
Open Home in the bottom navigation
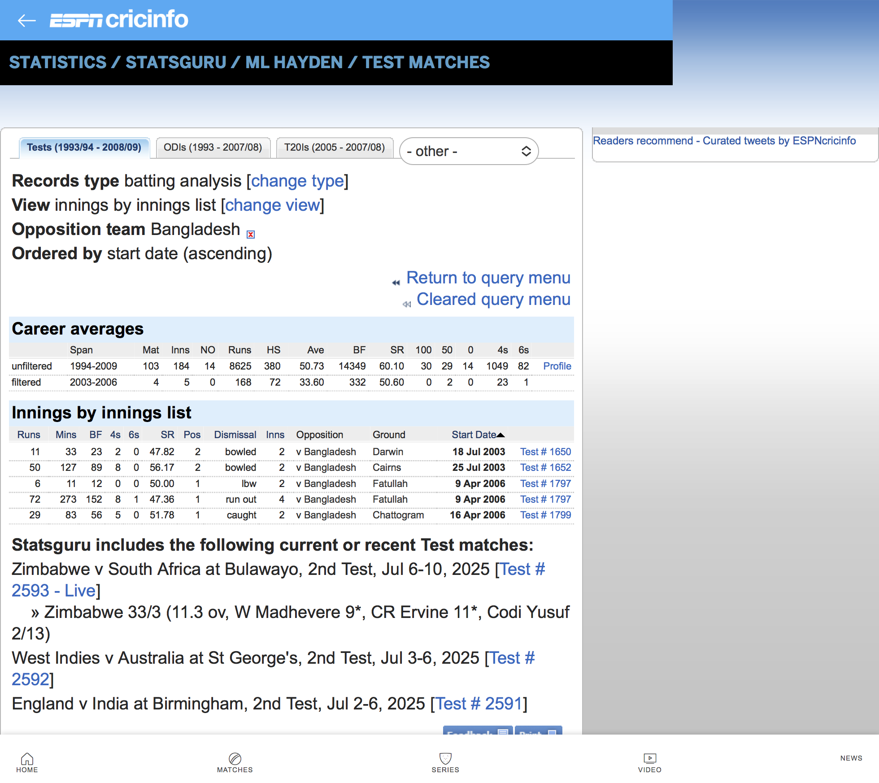click(x=27, y=762)
